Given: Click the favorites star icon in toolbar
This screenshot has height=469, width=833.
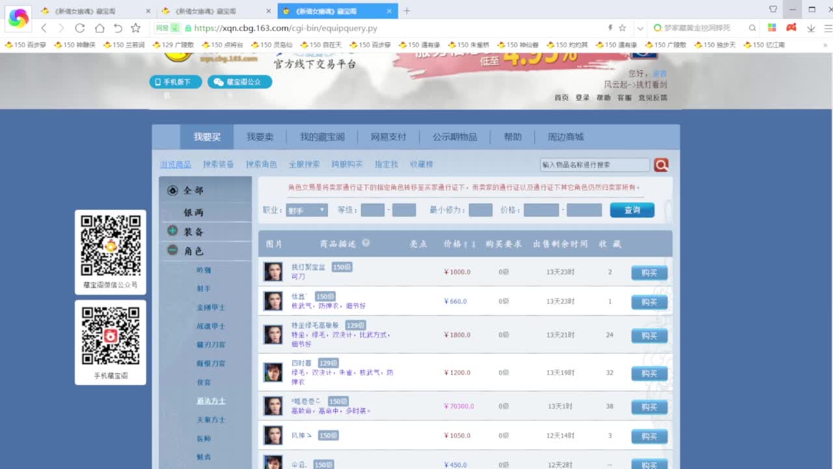Looking at the screenshot, I should (134, 29).
